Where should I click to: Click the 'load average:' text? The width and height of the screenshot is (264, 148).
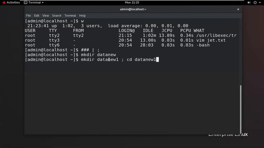(x=125, y=25)
